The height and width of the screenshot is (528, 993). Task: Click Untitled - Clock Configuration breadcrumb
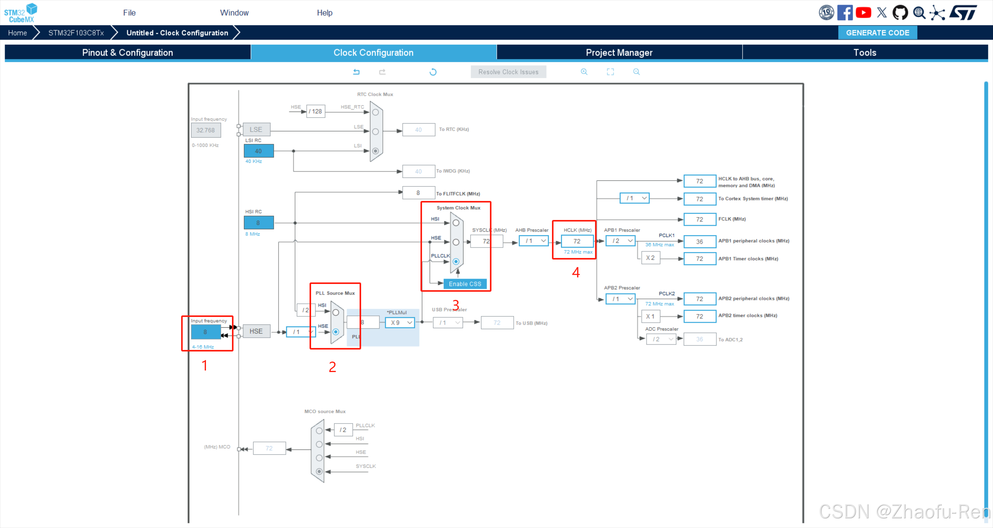pos(177,33)
